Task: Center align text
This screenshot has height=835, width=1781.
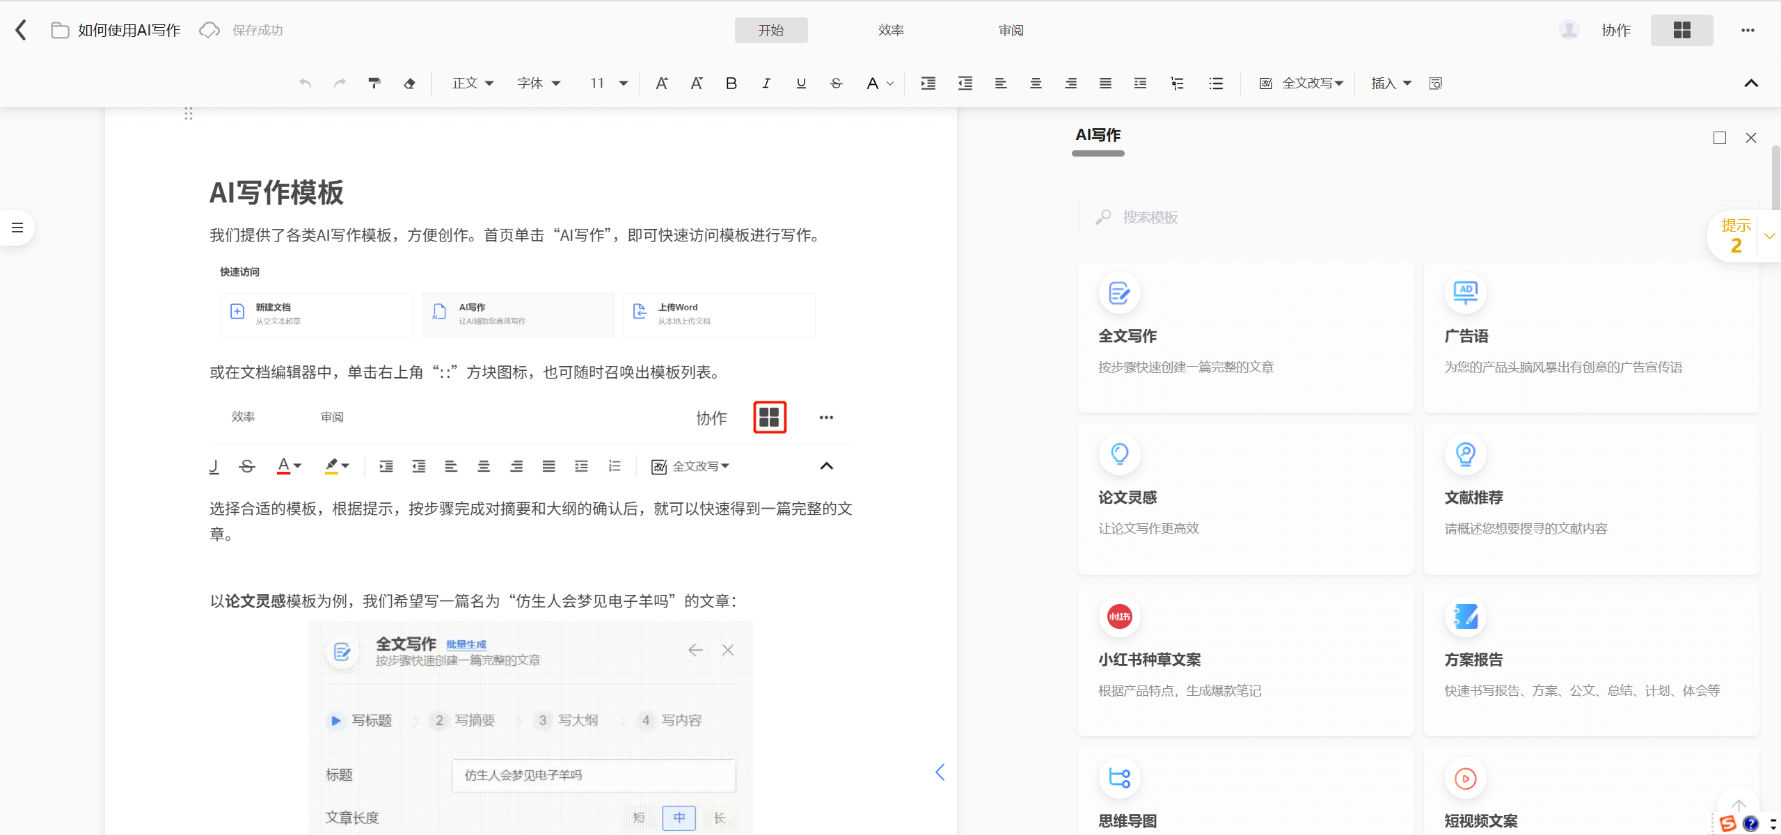Action: [1036, 83]
